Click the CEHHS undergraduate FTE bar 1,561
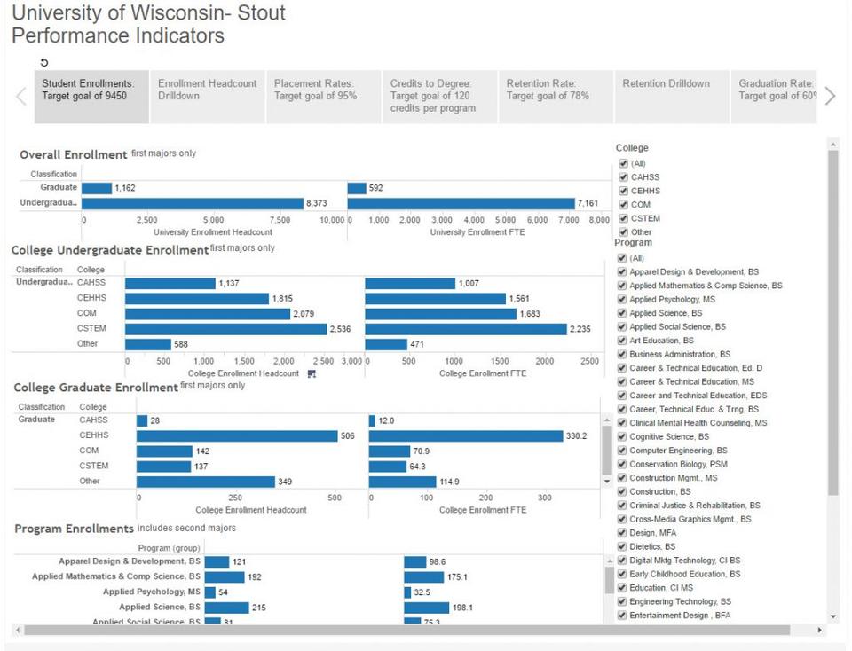The image size is (852, 651). [435, 299]
